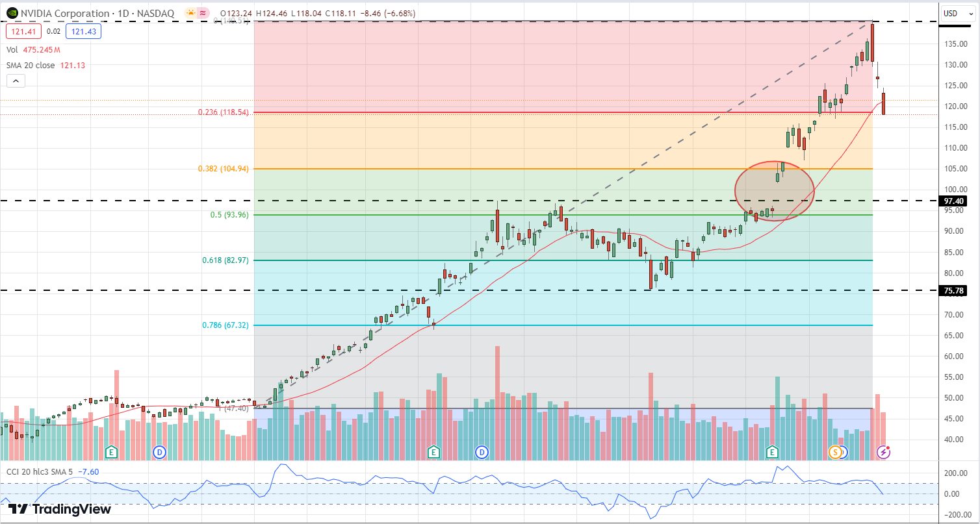Select the 0.618 (82.97) Fibonacci label
Screen dimensions: 980x524
tap(226, 260)
